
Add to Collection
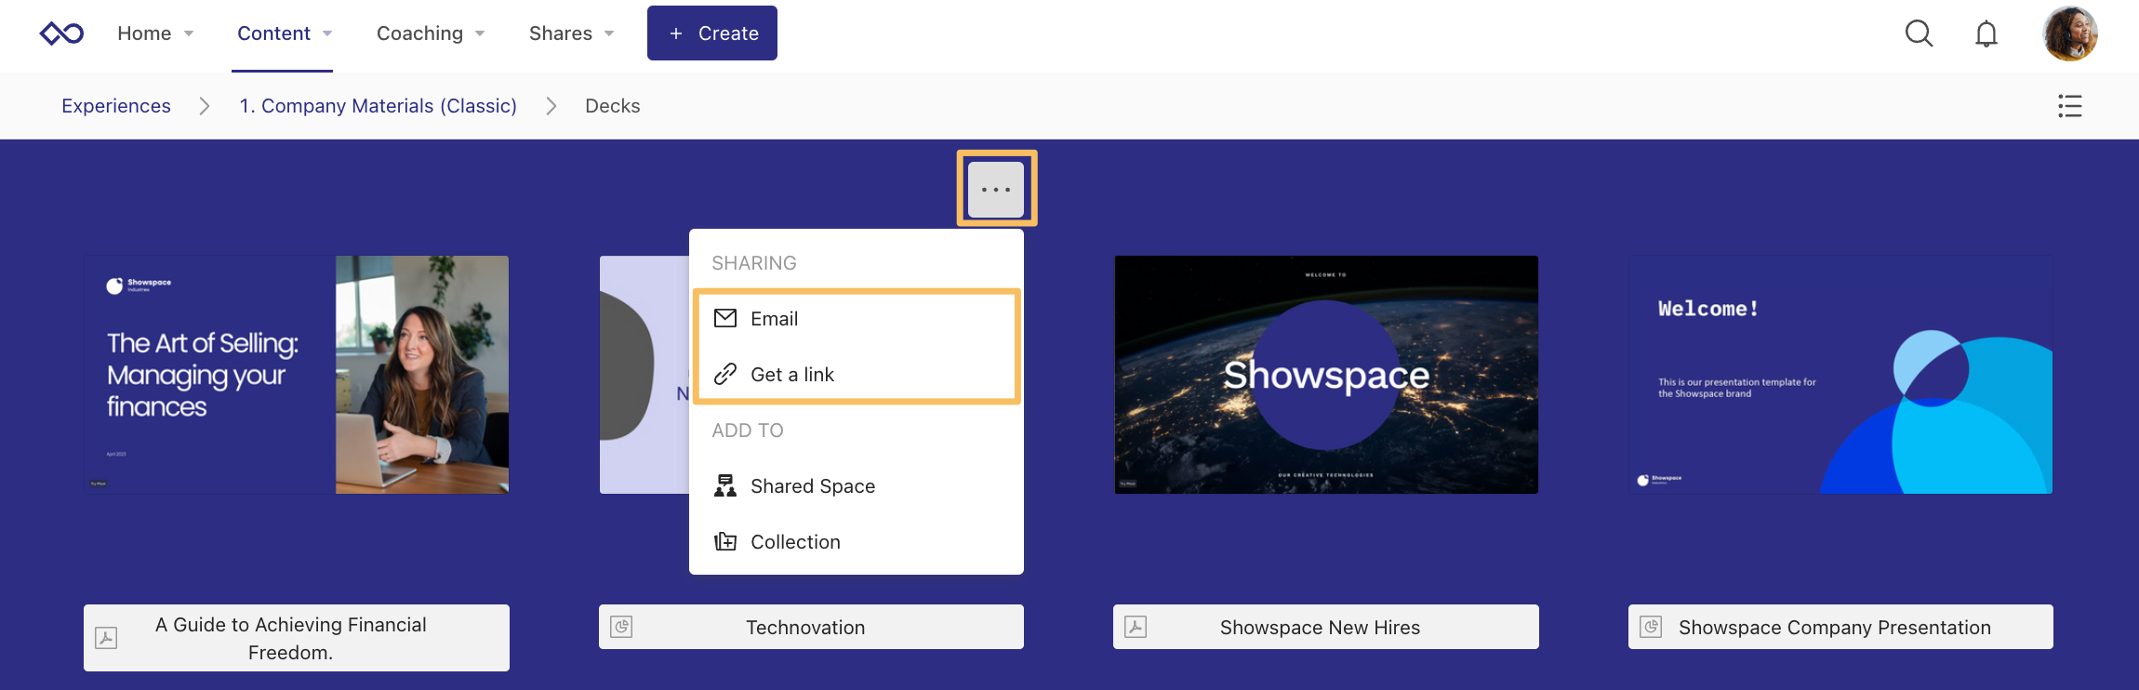[x=857, y=541]
